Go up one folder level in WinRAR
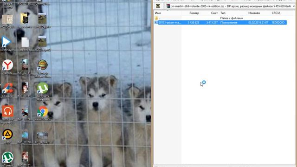 [x=158, y=6]
